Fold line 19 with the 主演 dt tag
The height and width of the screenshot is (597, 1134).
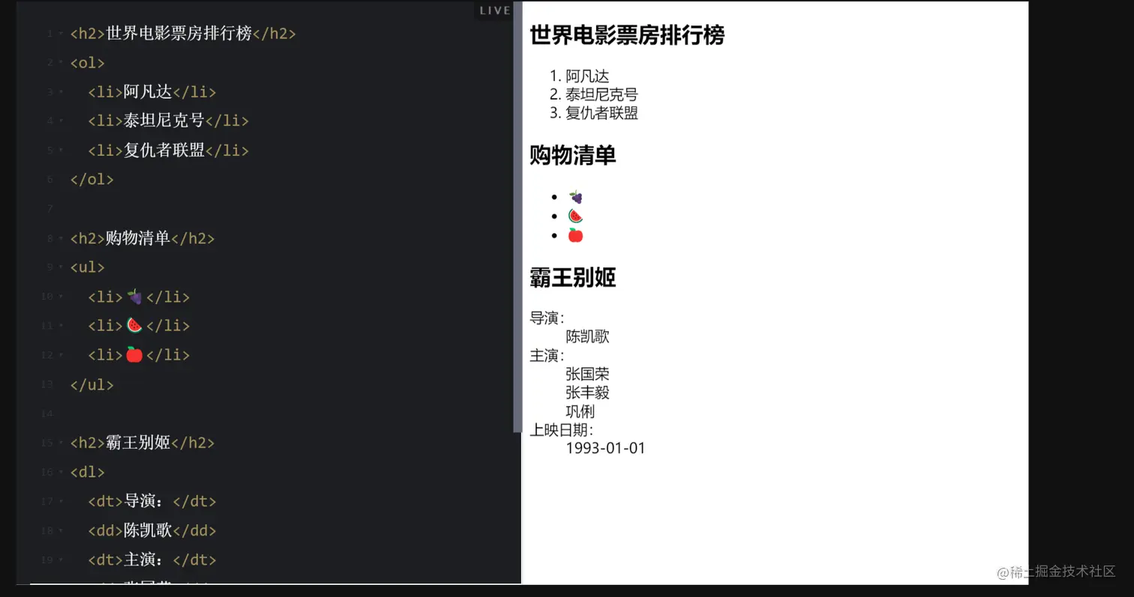[x=61, y=560]
